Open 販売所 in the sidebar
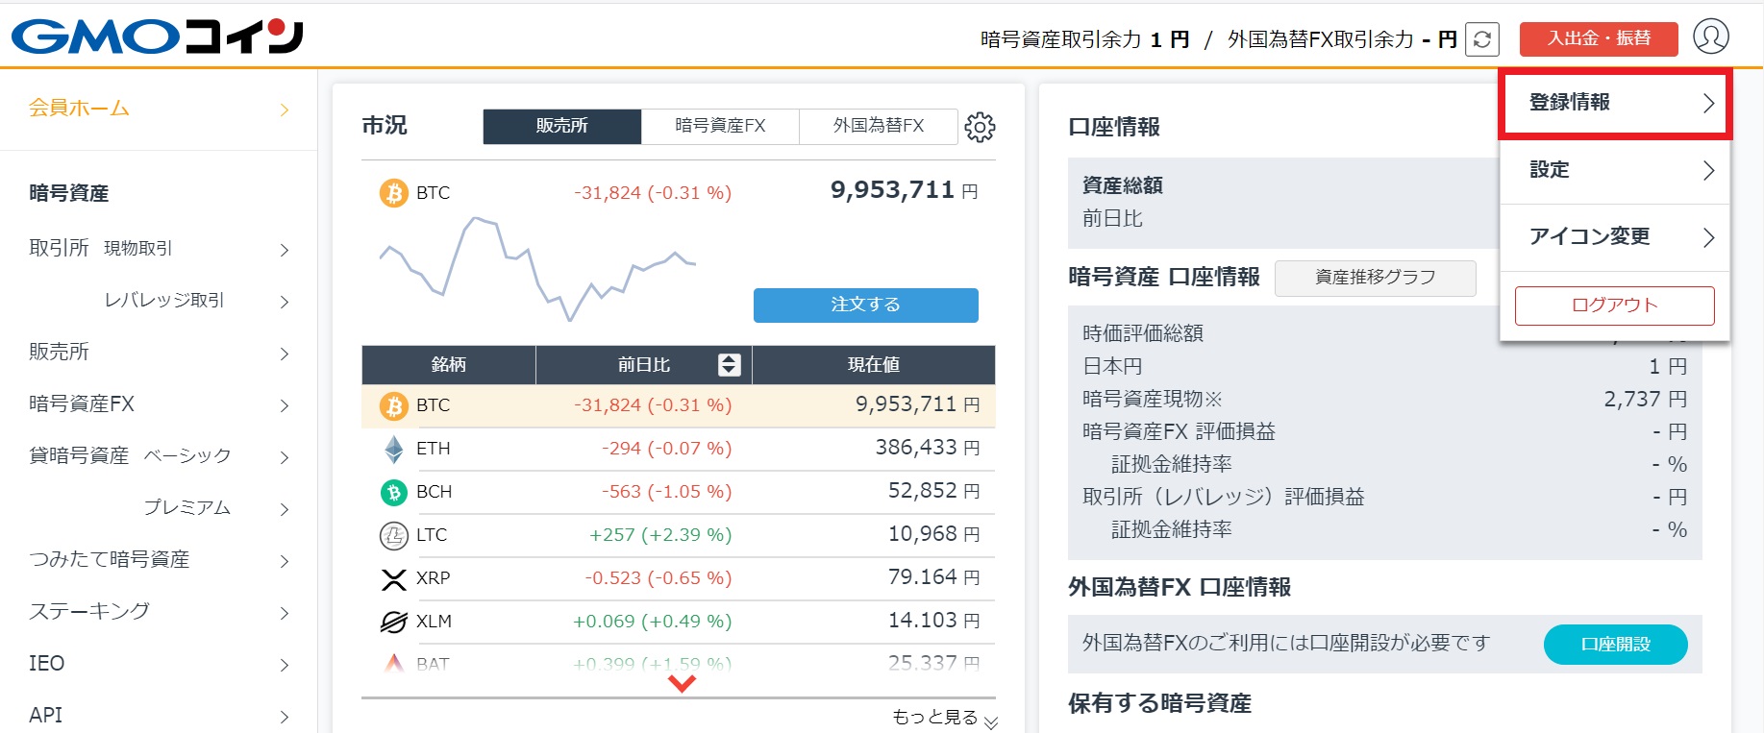 tap(159, 353)
